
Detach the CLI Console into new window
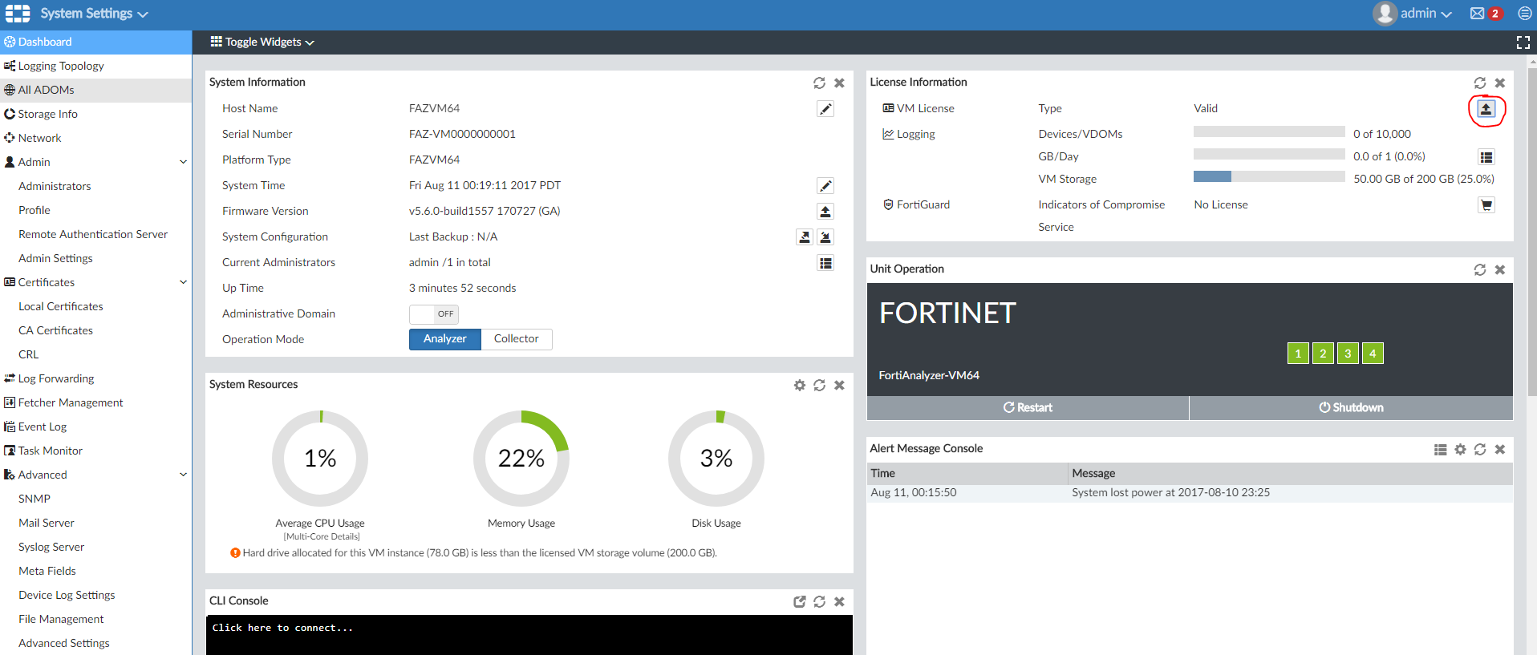(x=800, y=601)
